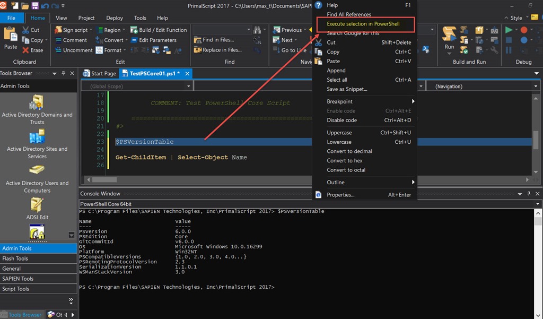Click the PowerShell console icon in the ribbon

425,50
